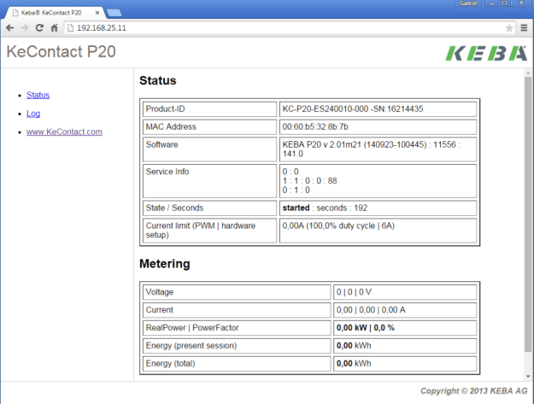Visit www.KeContact.com link
The width and height of the screenshot is (534, 404).
[64, 132]
